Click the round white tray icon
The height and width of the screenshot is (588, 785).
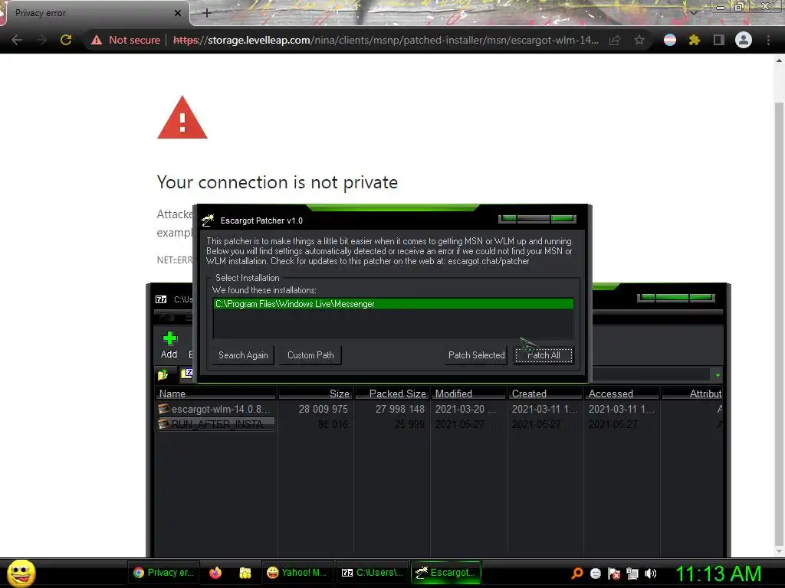coord(595,573)
